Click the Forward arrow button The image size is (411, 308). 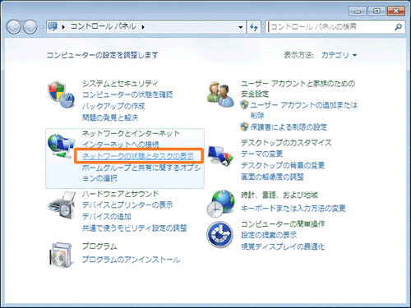[x=30, y=27]
